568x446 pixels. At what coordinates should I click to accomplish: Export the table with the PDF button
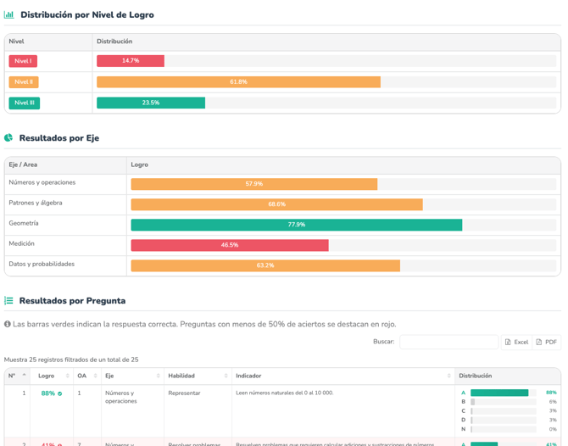click(547, 343)
